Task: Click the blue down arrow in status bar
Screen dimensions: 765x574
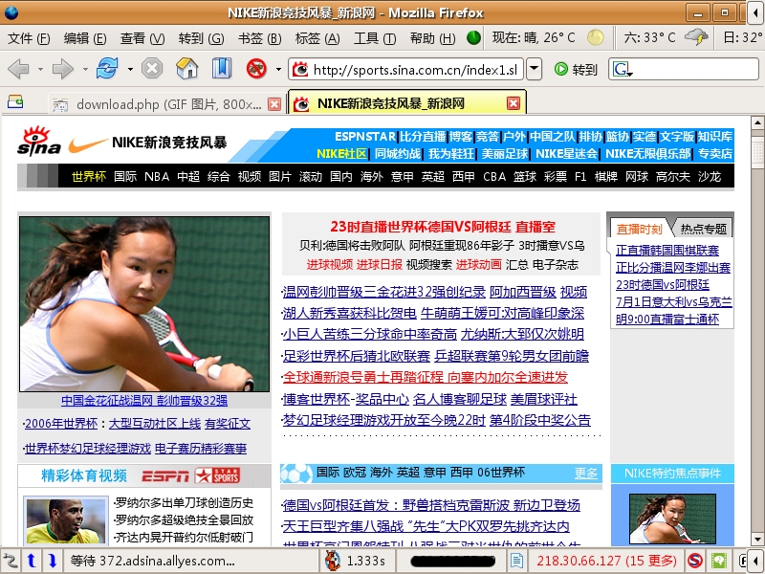Action: point(53,561)
